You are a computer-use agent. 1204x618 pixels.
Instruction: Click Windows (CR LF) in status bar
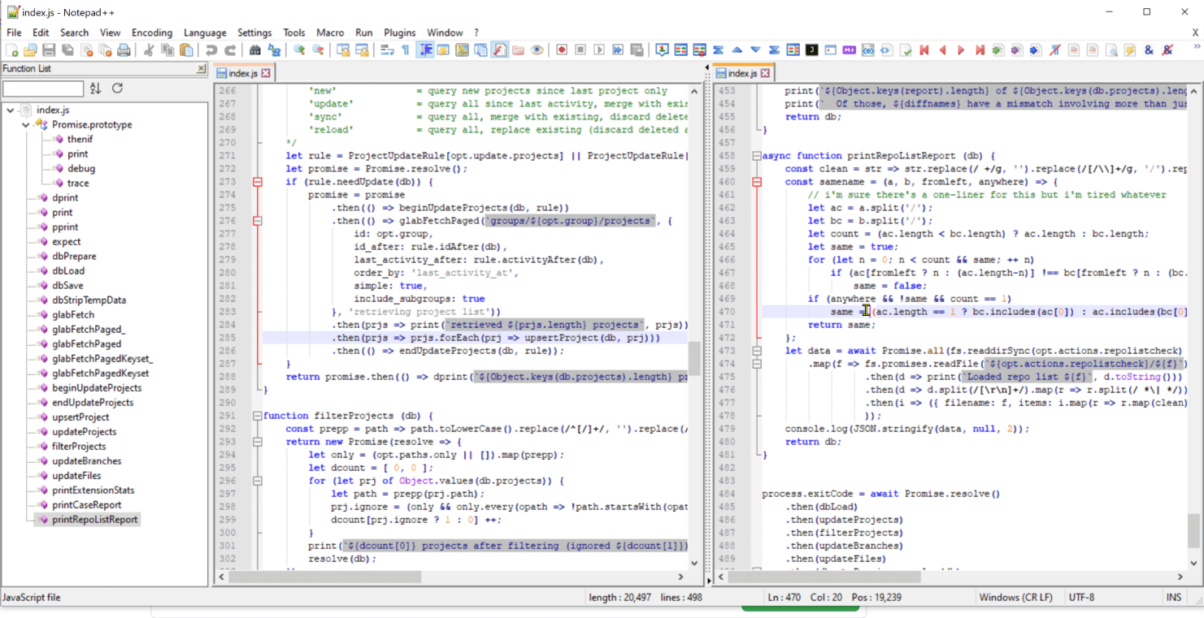1015,597
